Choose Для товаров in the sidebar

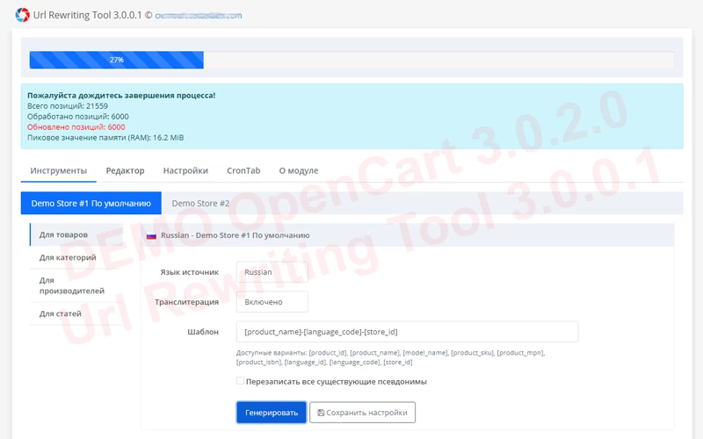(76, 234)
